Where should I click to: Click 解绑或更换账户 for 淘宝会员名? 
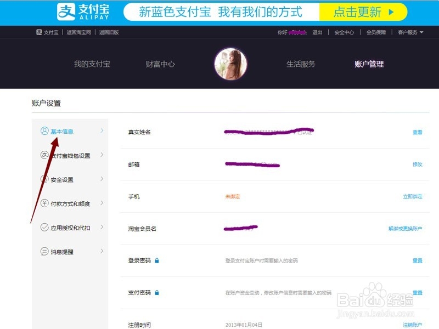click(405, 229)
